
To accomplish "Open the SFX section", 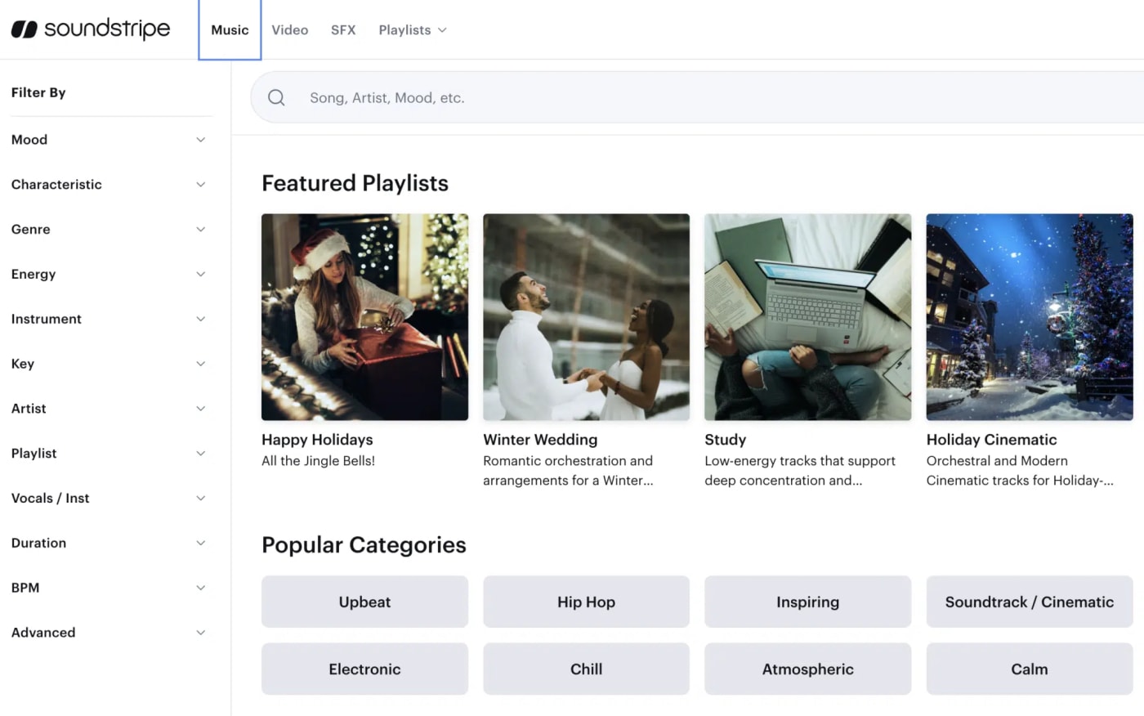I will [343, 29].
